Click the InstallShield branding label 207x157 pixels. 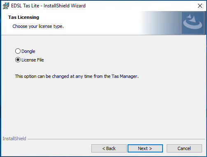tap(14, 139)
